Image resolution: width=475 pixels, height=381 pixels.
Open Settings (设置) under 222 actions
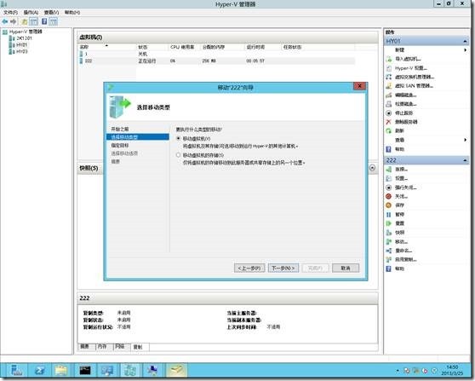[402, 178]
